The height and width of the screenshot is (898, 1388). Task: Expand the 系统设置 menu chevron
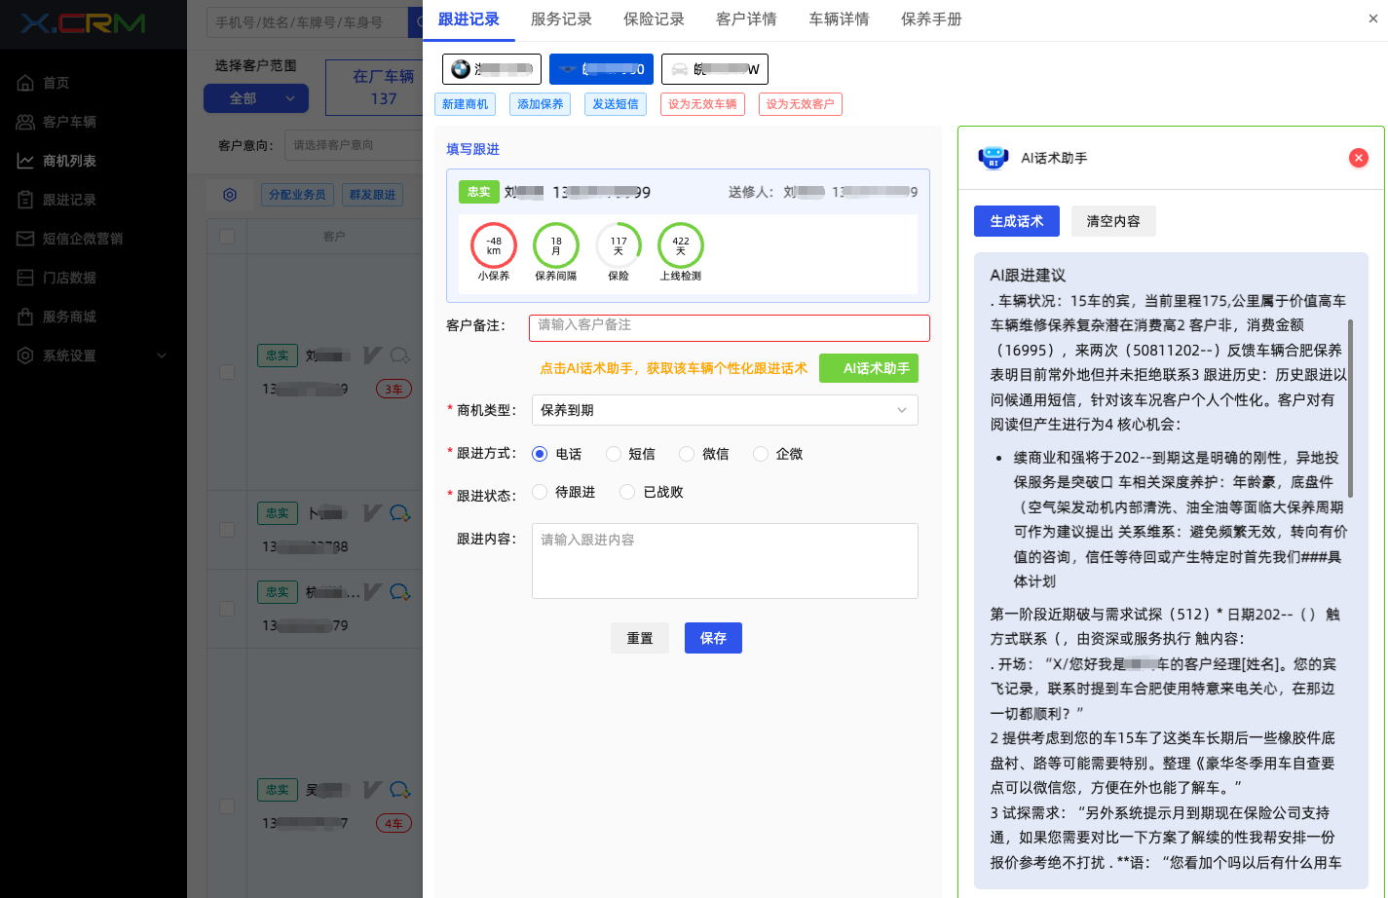tap(162, 355)
